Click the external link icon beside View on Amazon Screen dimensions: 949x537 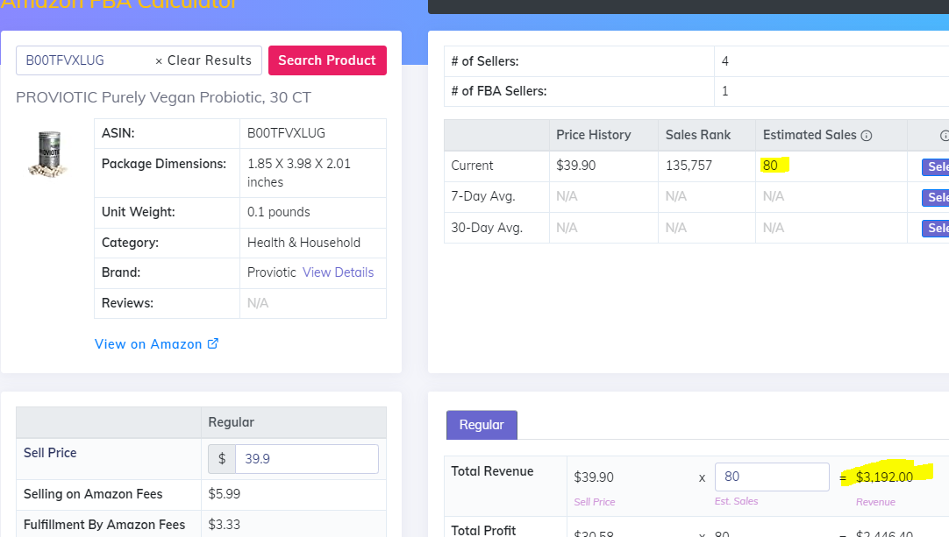point(213,344)
